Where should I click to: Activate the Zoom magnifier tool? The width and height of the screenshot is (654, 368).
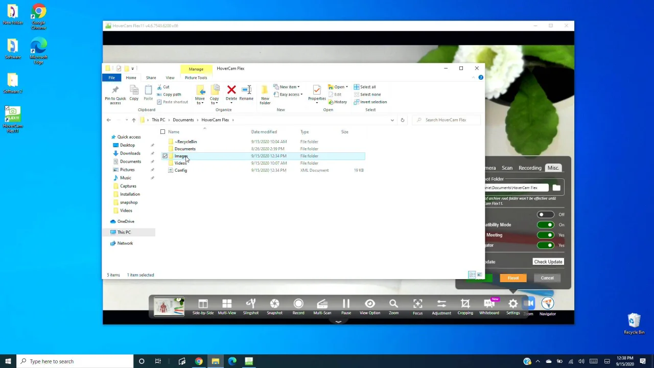393,307
